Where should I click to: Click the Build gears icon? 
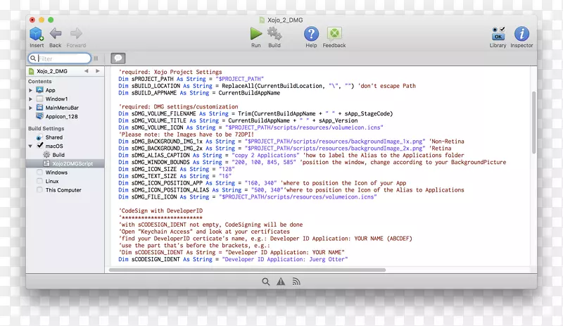[274, 33]
